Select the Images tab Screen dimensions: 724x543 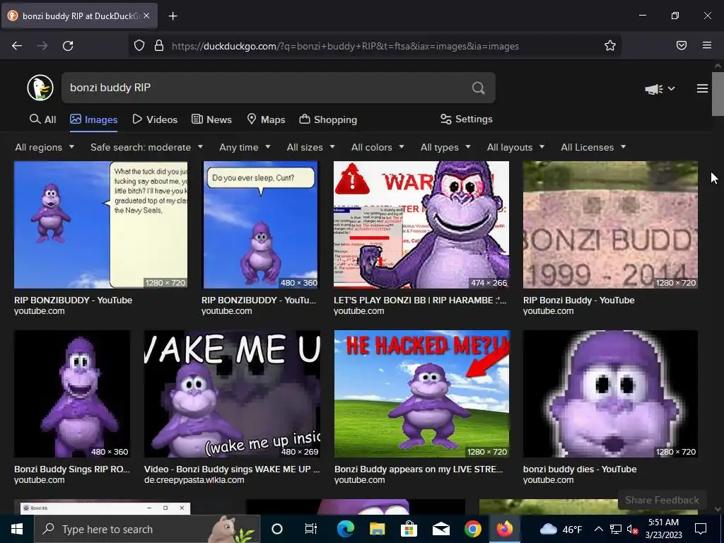[94, 119]
